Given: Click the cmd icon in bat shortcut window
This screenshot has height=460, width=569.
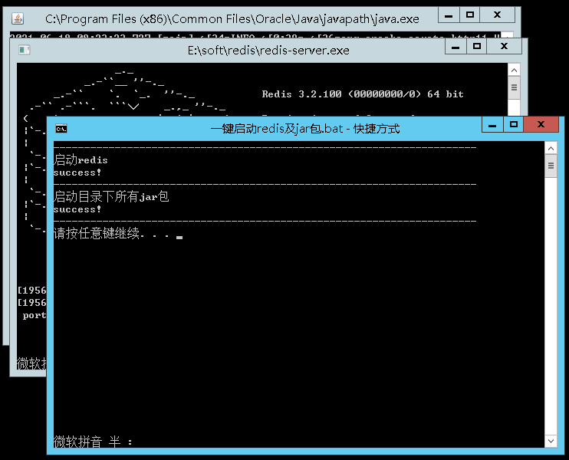Looking at the screenshot, I should pos(61,129).
